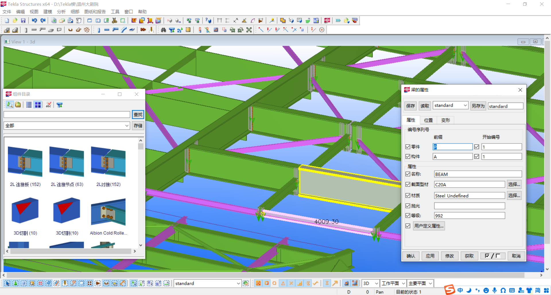Image resolution: width=551 pixels, height=295 pixels.
Task: Click the thumbnails view icon in component catalog
Action: 38,105
